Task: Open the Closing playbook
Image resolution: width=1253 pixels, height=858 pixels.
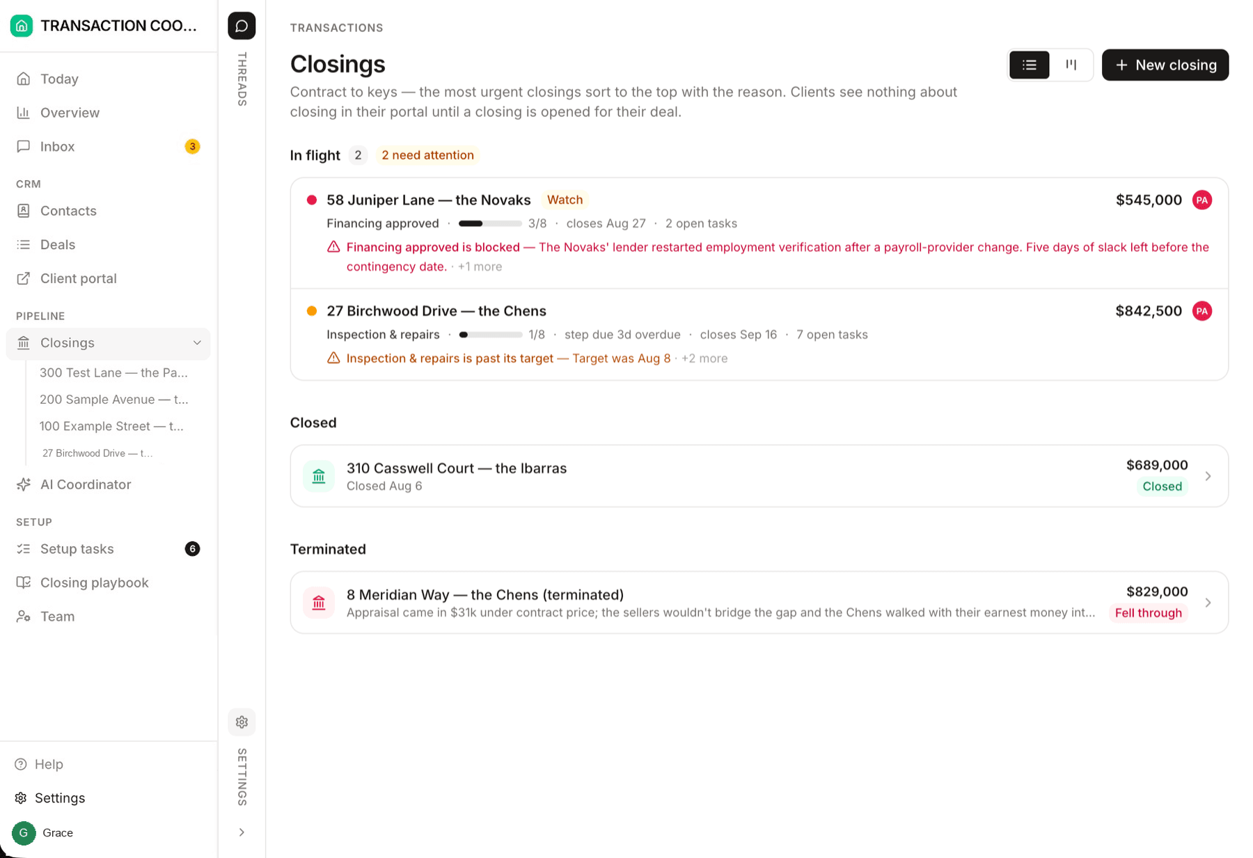Action: 109,583
